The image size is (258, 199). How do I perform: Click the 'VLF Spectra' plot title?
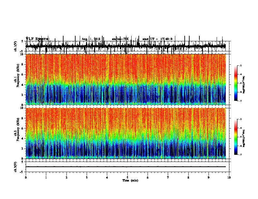37,39
